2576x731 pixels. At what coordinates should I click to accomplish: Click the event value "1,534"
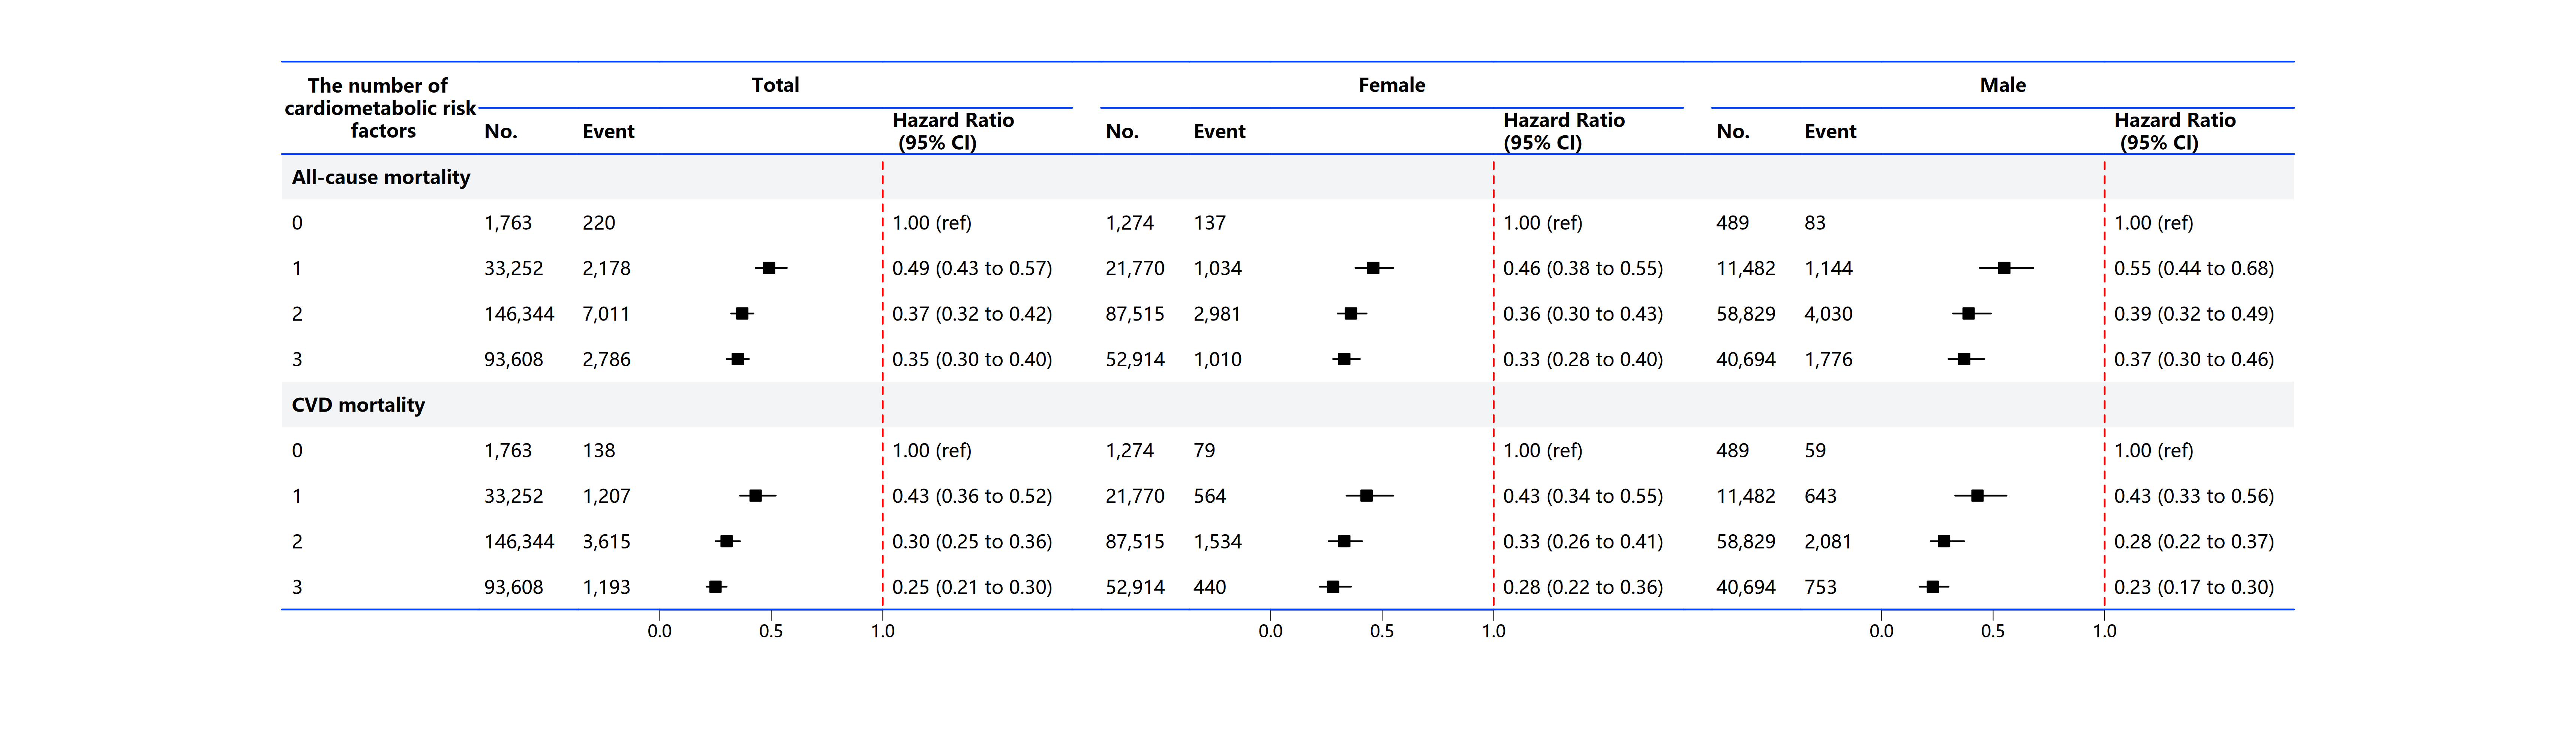1217,542
